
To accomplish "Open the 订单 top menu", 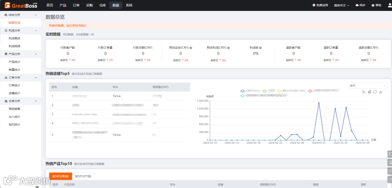I will coord(76,5).
